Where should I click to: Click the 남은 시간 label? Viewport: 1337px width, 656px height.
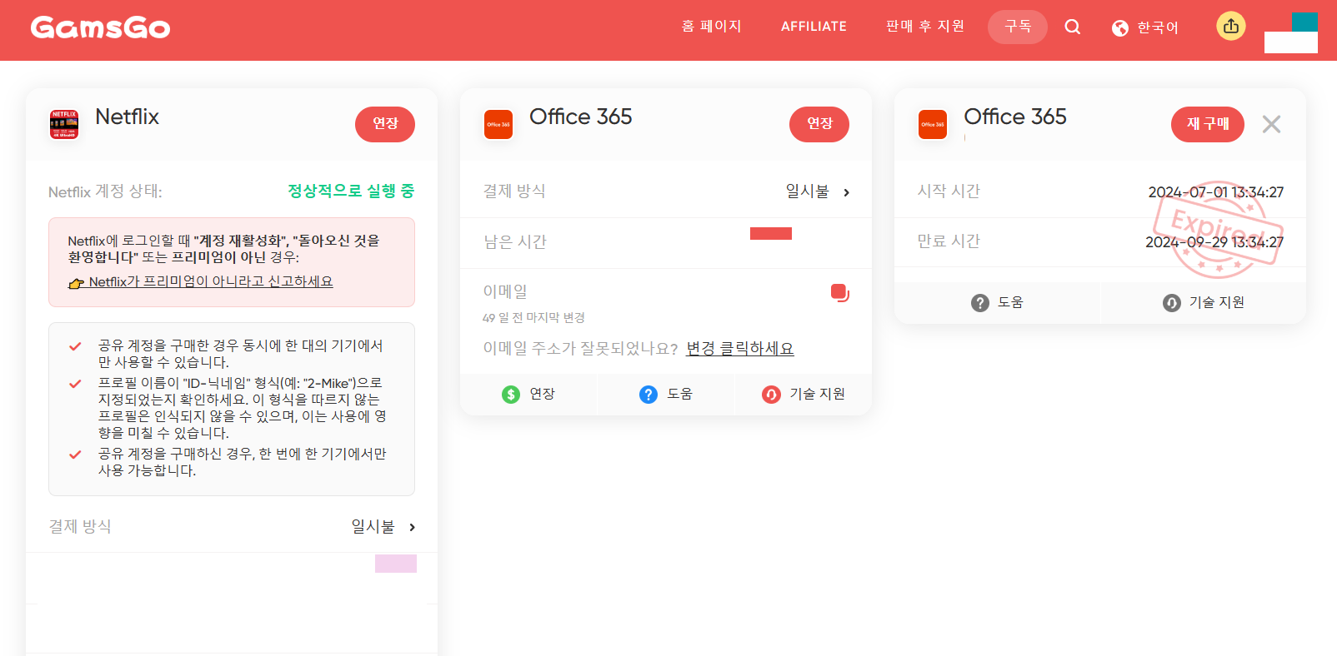[x=515, y=241]
